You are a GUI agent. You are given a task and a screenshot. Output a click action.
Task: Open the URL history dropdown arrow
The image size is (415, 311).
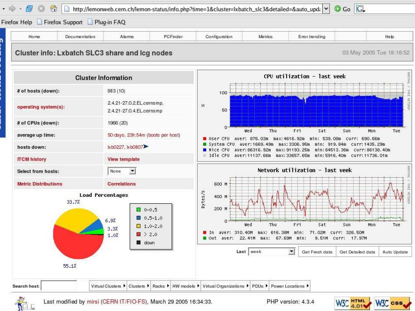pos(326,9)
